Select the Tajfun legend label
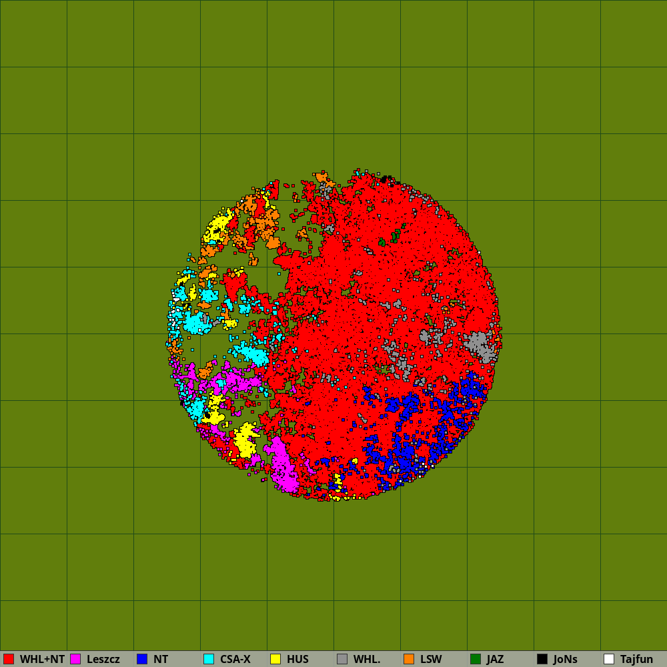667x667 pixels. [636, 659]
